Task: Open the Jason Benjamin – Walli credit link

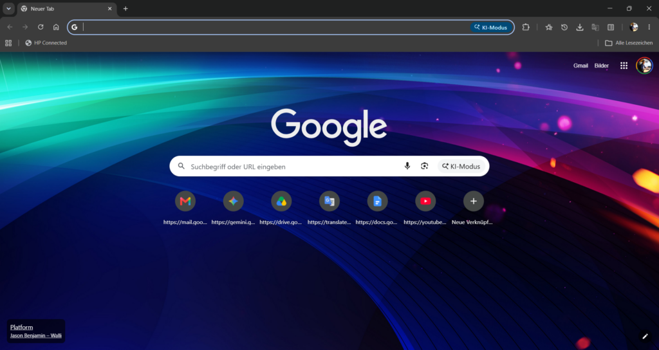Action: tap(36, 336)
